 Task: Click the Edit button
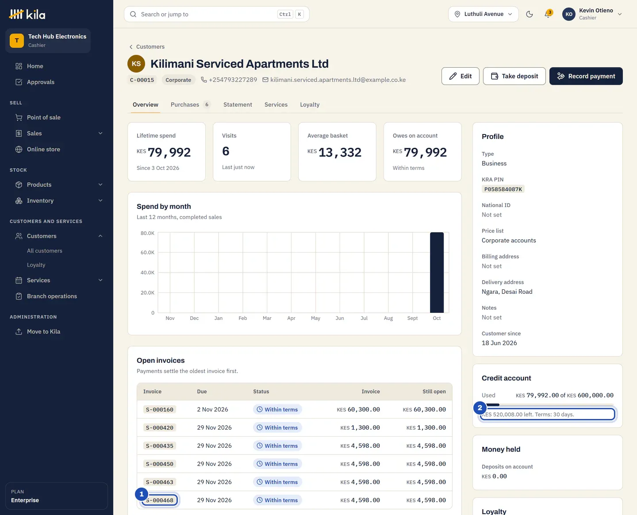(460, 76)
